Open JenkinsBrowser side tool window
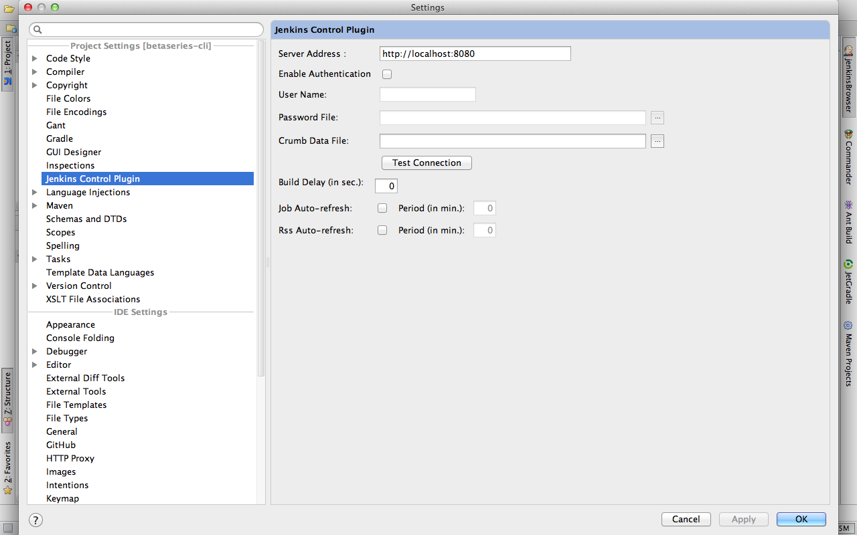This screenshot has width=857, height=535. tap(848, 78)
